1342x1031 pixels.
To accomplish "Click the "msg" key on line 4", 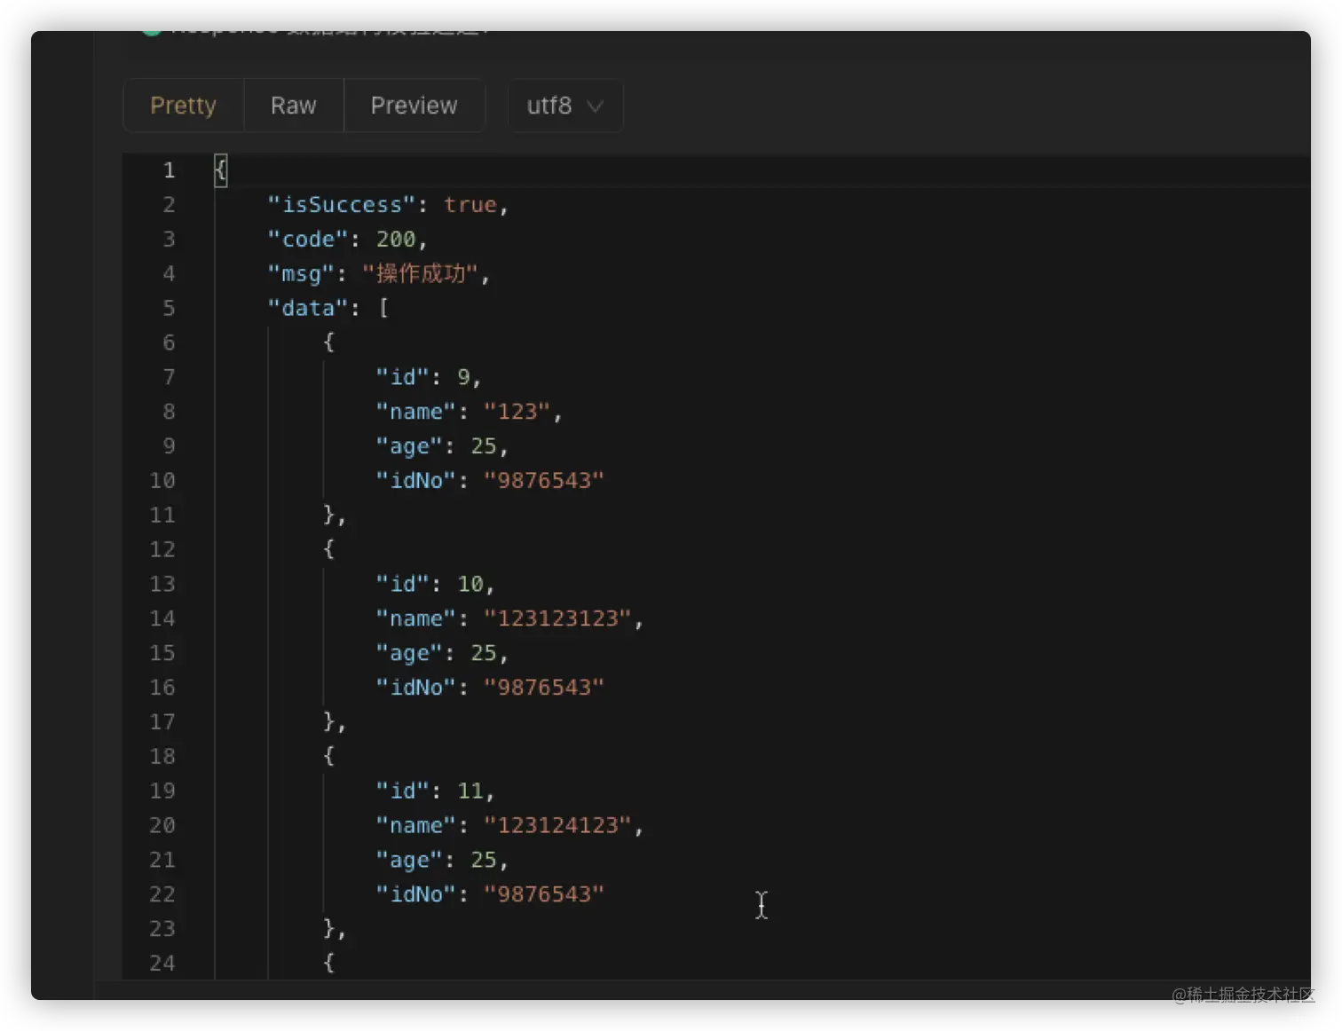I will tap(301, 273).
